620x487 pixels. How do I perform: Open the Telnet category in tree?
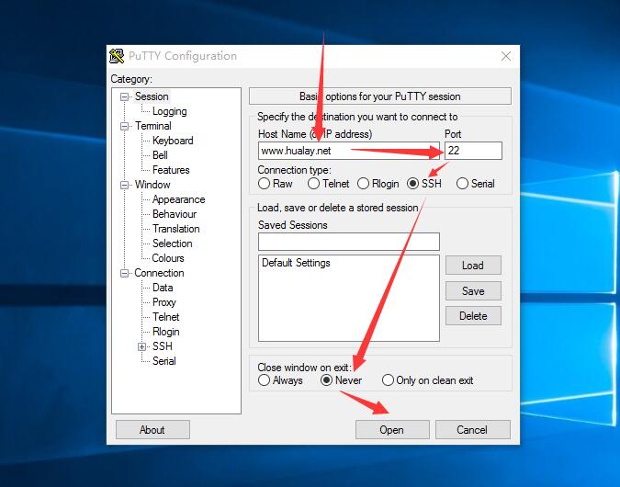pos(165,317)
